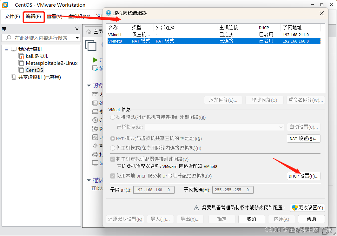The width and height of the screenshot is (337, 236).
Task: Click the 名称 column header
Action: point(113,28)
